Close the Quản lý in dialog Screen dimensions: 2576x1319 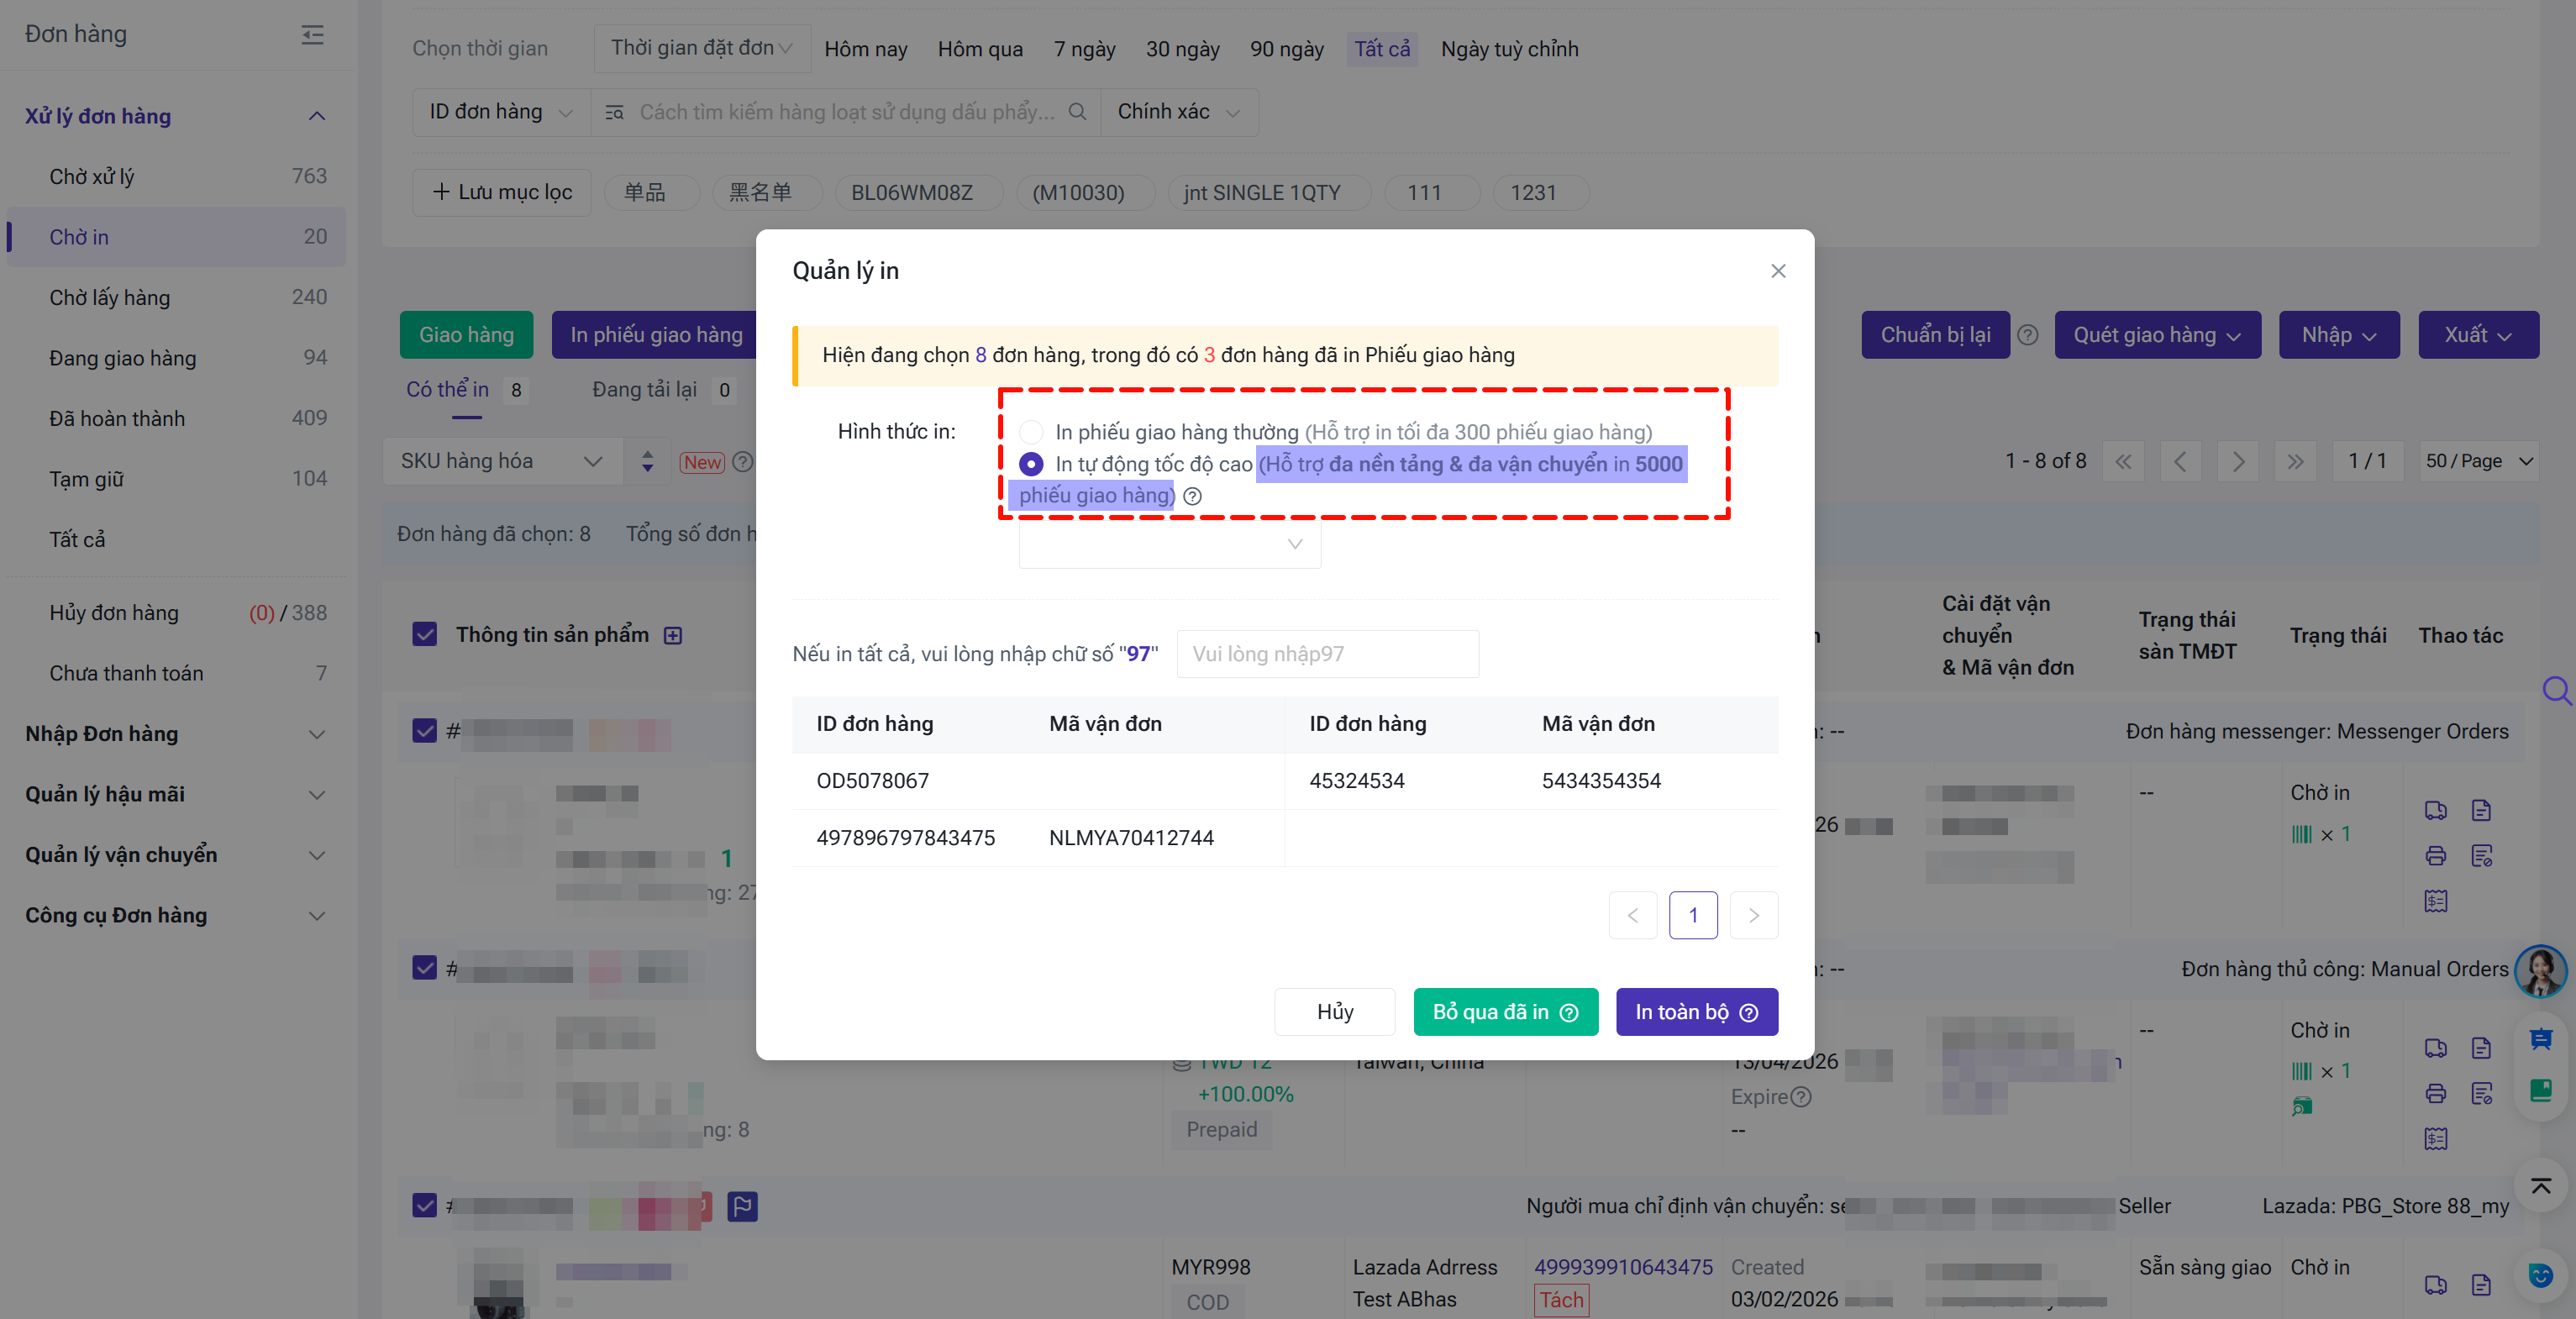[x=1778, y=271]
